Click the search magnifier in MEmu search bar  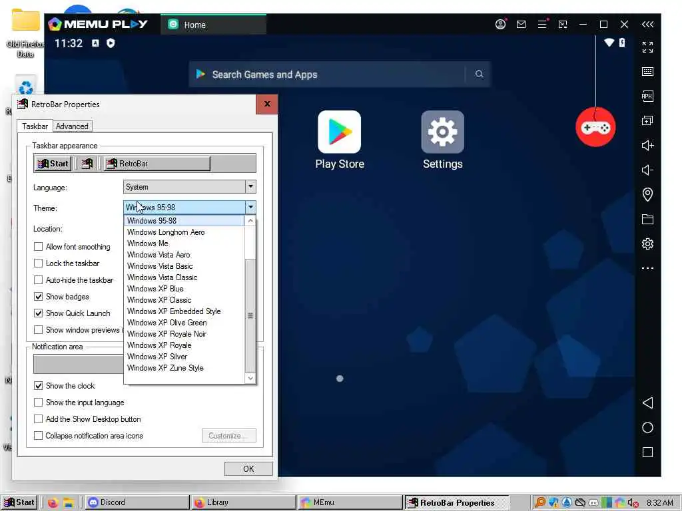coord(479,74)
